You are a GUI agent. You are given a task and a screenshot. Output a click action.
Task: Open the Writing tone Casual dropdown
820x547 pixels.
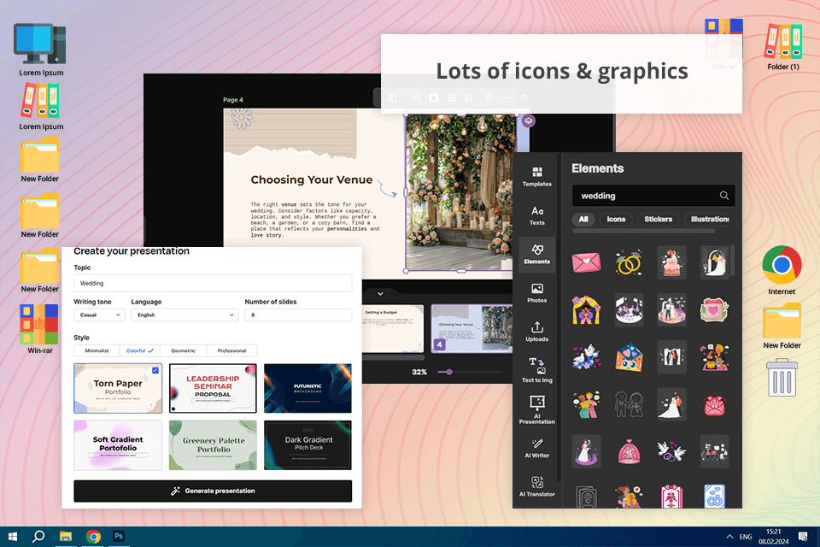[x=99, y=315]
